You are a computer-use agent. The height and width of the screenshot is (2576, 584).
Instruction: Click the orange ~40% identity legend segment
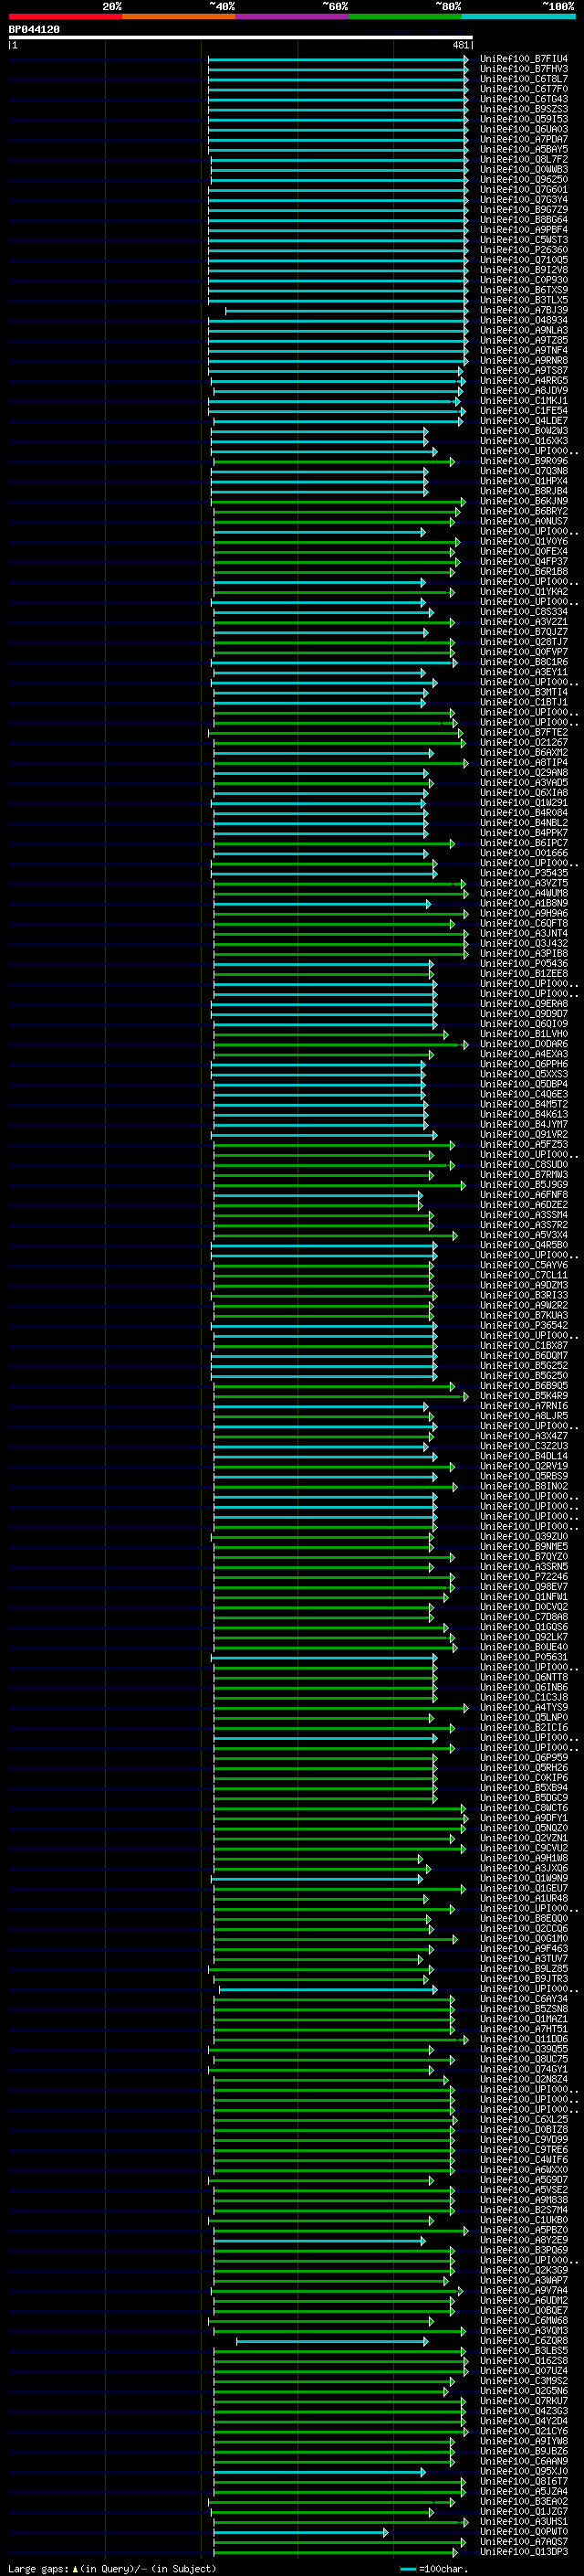(179, 16)
